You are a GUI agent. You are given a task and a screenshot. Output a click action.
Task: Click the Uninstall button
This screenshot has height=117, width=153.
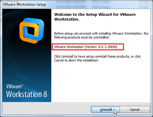[x=105, y=110]
